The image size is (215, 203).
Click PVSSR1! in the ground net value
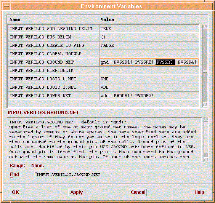click(x=123, y=62)
